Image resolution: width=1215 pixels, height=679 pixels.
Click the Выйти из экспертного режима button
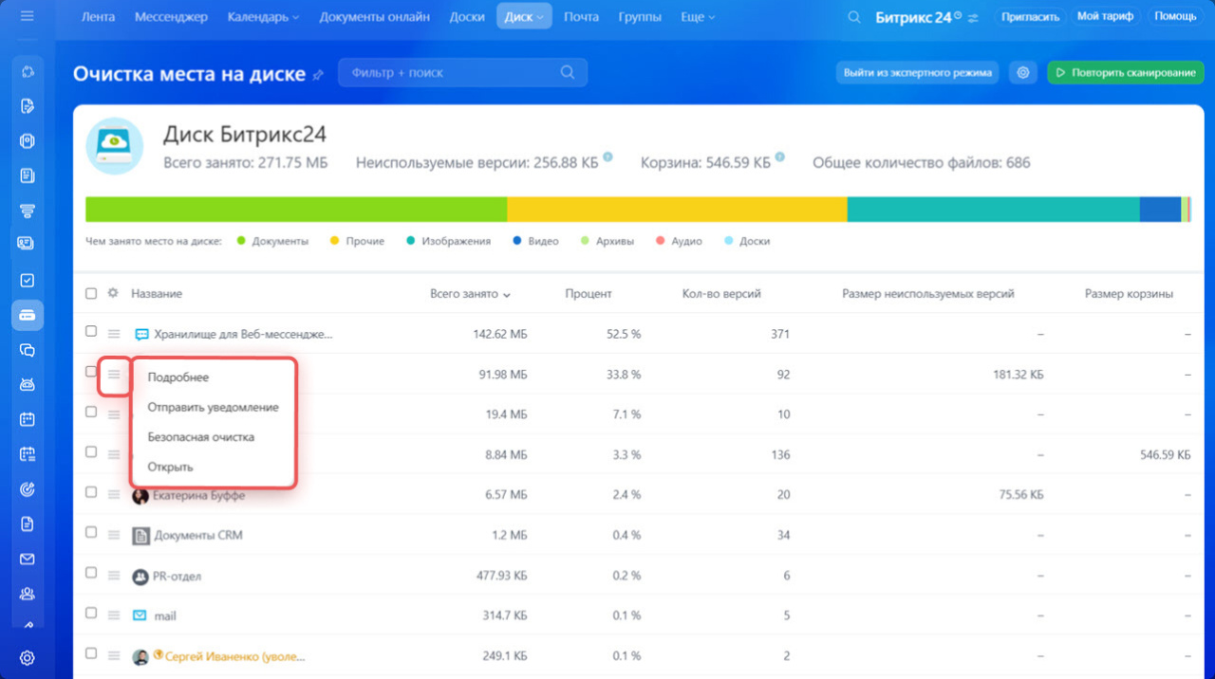(917, 73)
